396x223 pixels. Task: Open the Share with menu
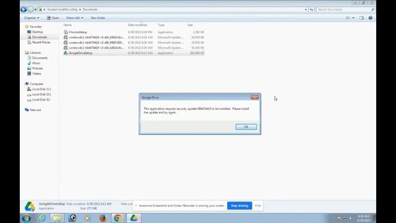(x=74, y=18)
